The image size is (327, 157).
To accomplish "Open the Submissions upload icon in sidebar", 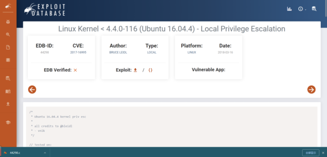I will pyautogui.click(x=8, y=104).
